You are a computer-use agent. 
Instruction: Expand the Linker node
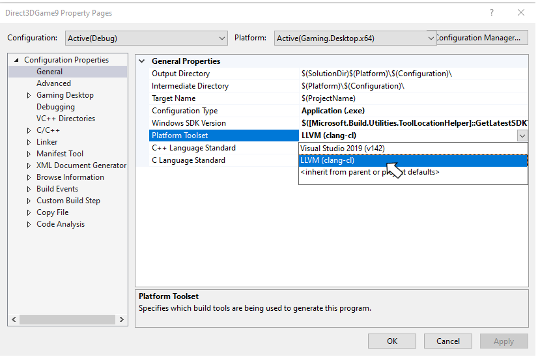pos(29,142)
